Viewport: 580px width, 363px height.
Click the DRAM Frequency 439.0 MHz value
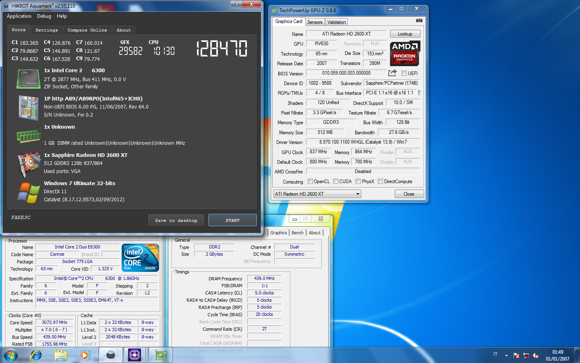point(264,278)
